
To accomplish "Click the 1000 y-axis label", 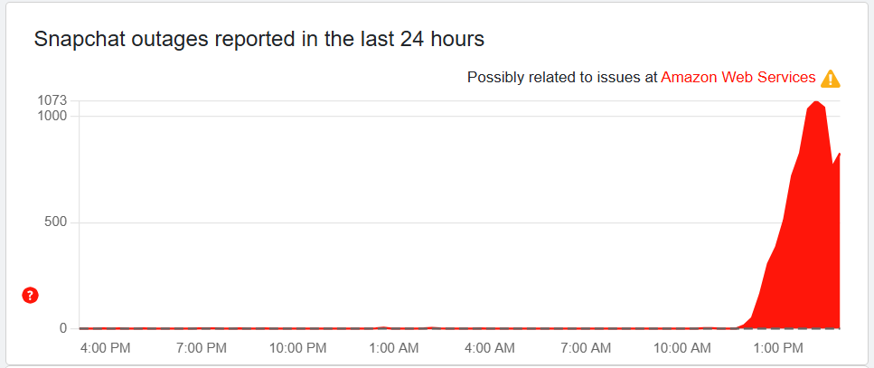I will (52, 116).
